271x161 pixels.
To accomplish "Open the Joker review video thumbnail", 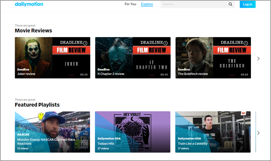I will click(x=53, y=58).
